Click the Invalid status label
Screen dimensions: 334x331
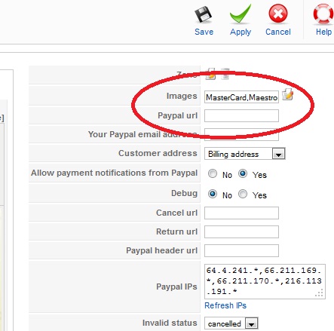(170, 323)
